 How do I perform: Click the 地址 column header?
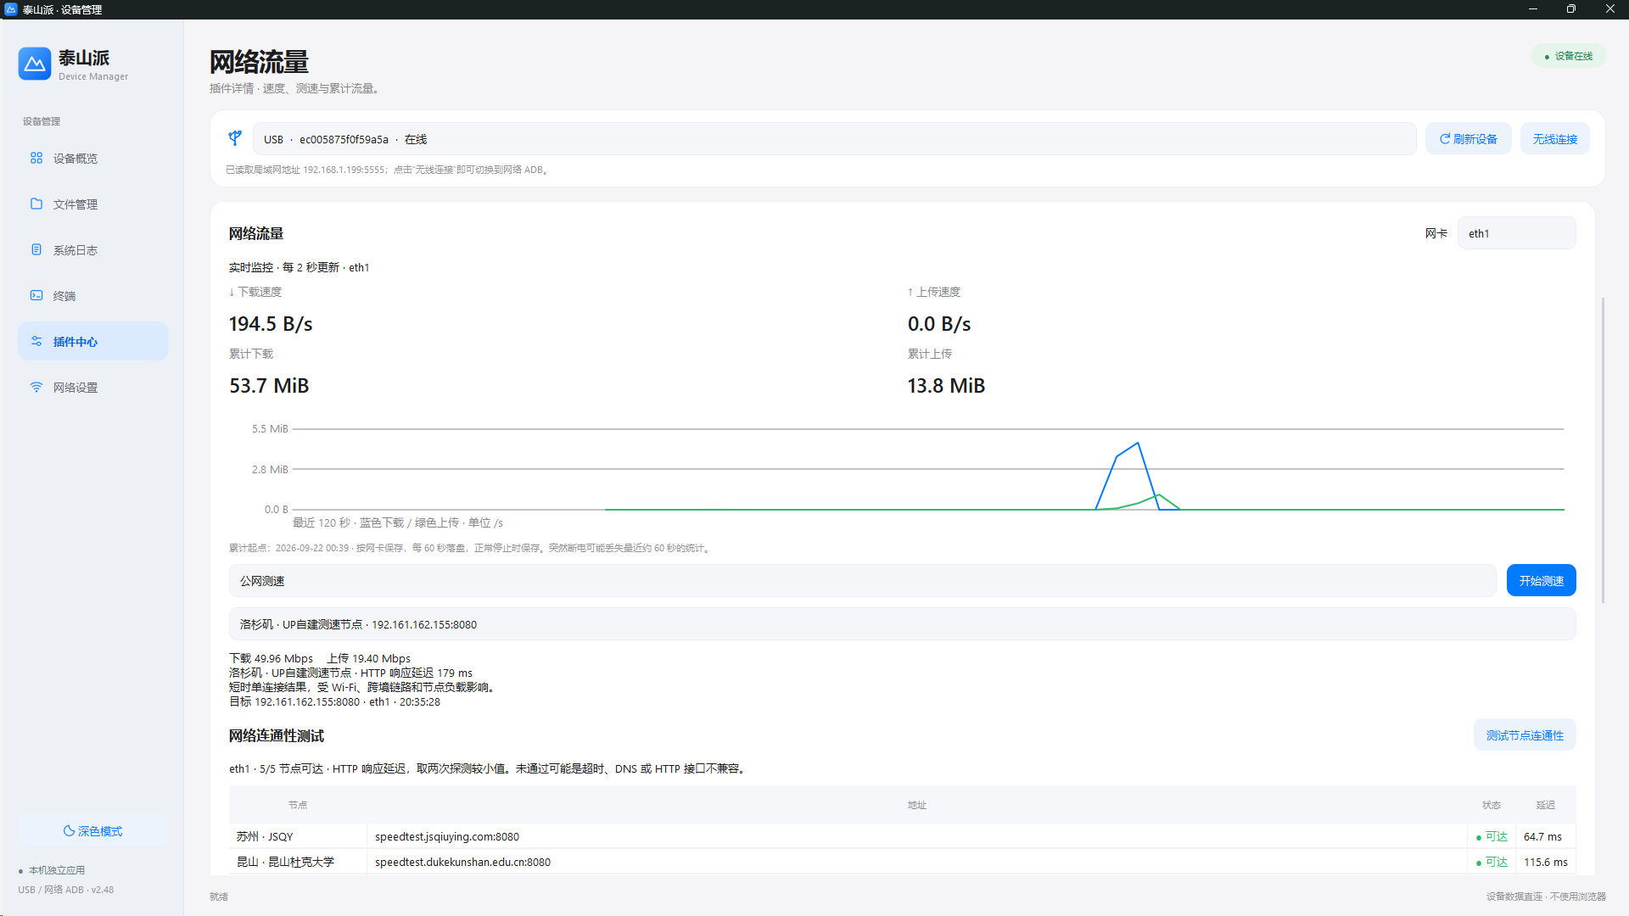point(917,805)
